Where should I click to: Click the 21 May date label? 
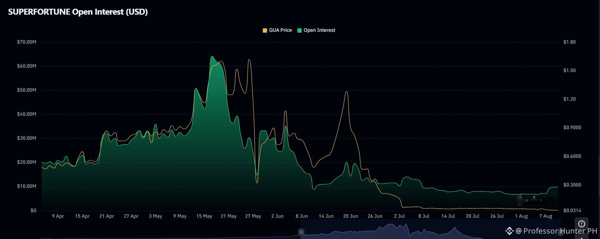[x=229, y=216]
